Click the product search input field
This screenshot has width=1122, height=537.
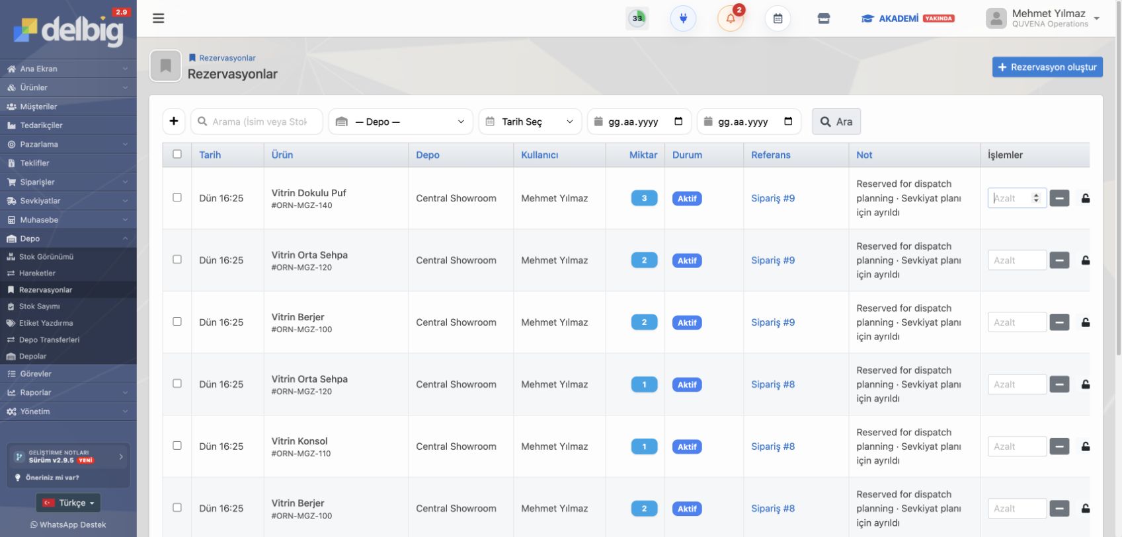click(257, 122)
